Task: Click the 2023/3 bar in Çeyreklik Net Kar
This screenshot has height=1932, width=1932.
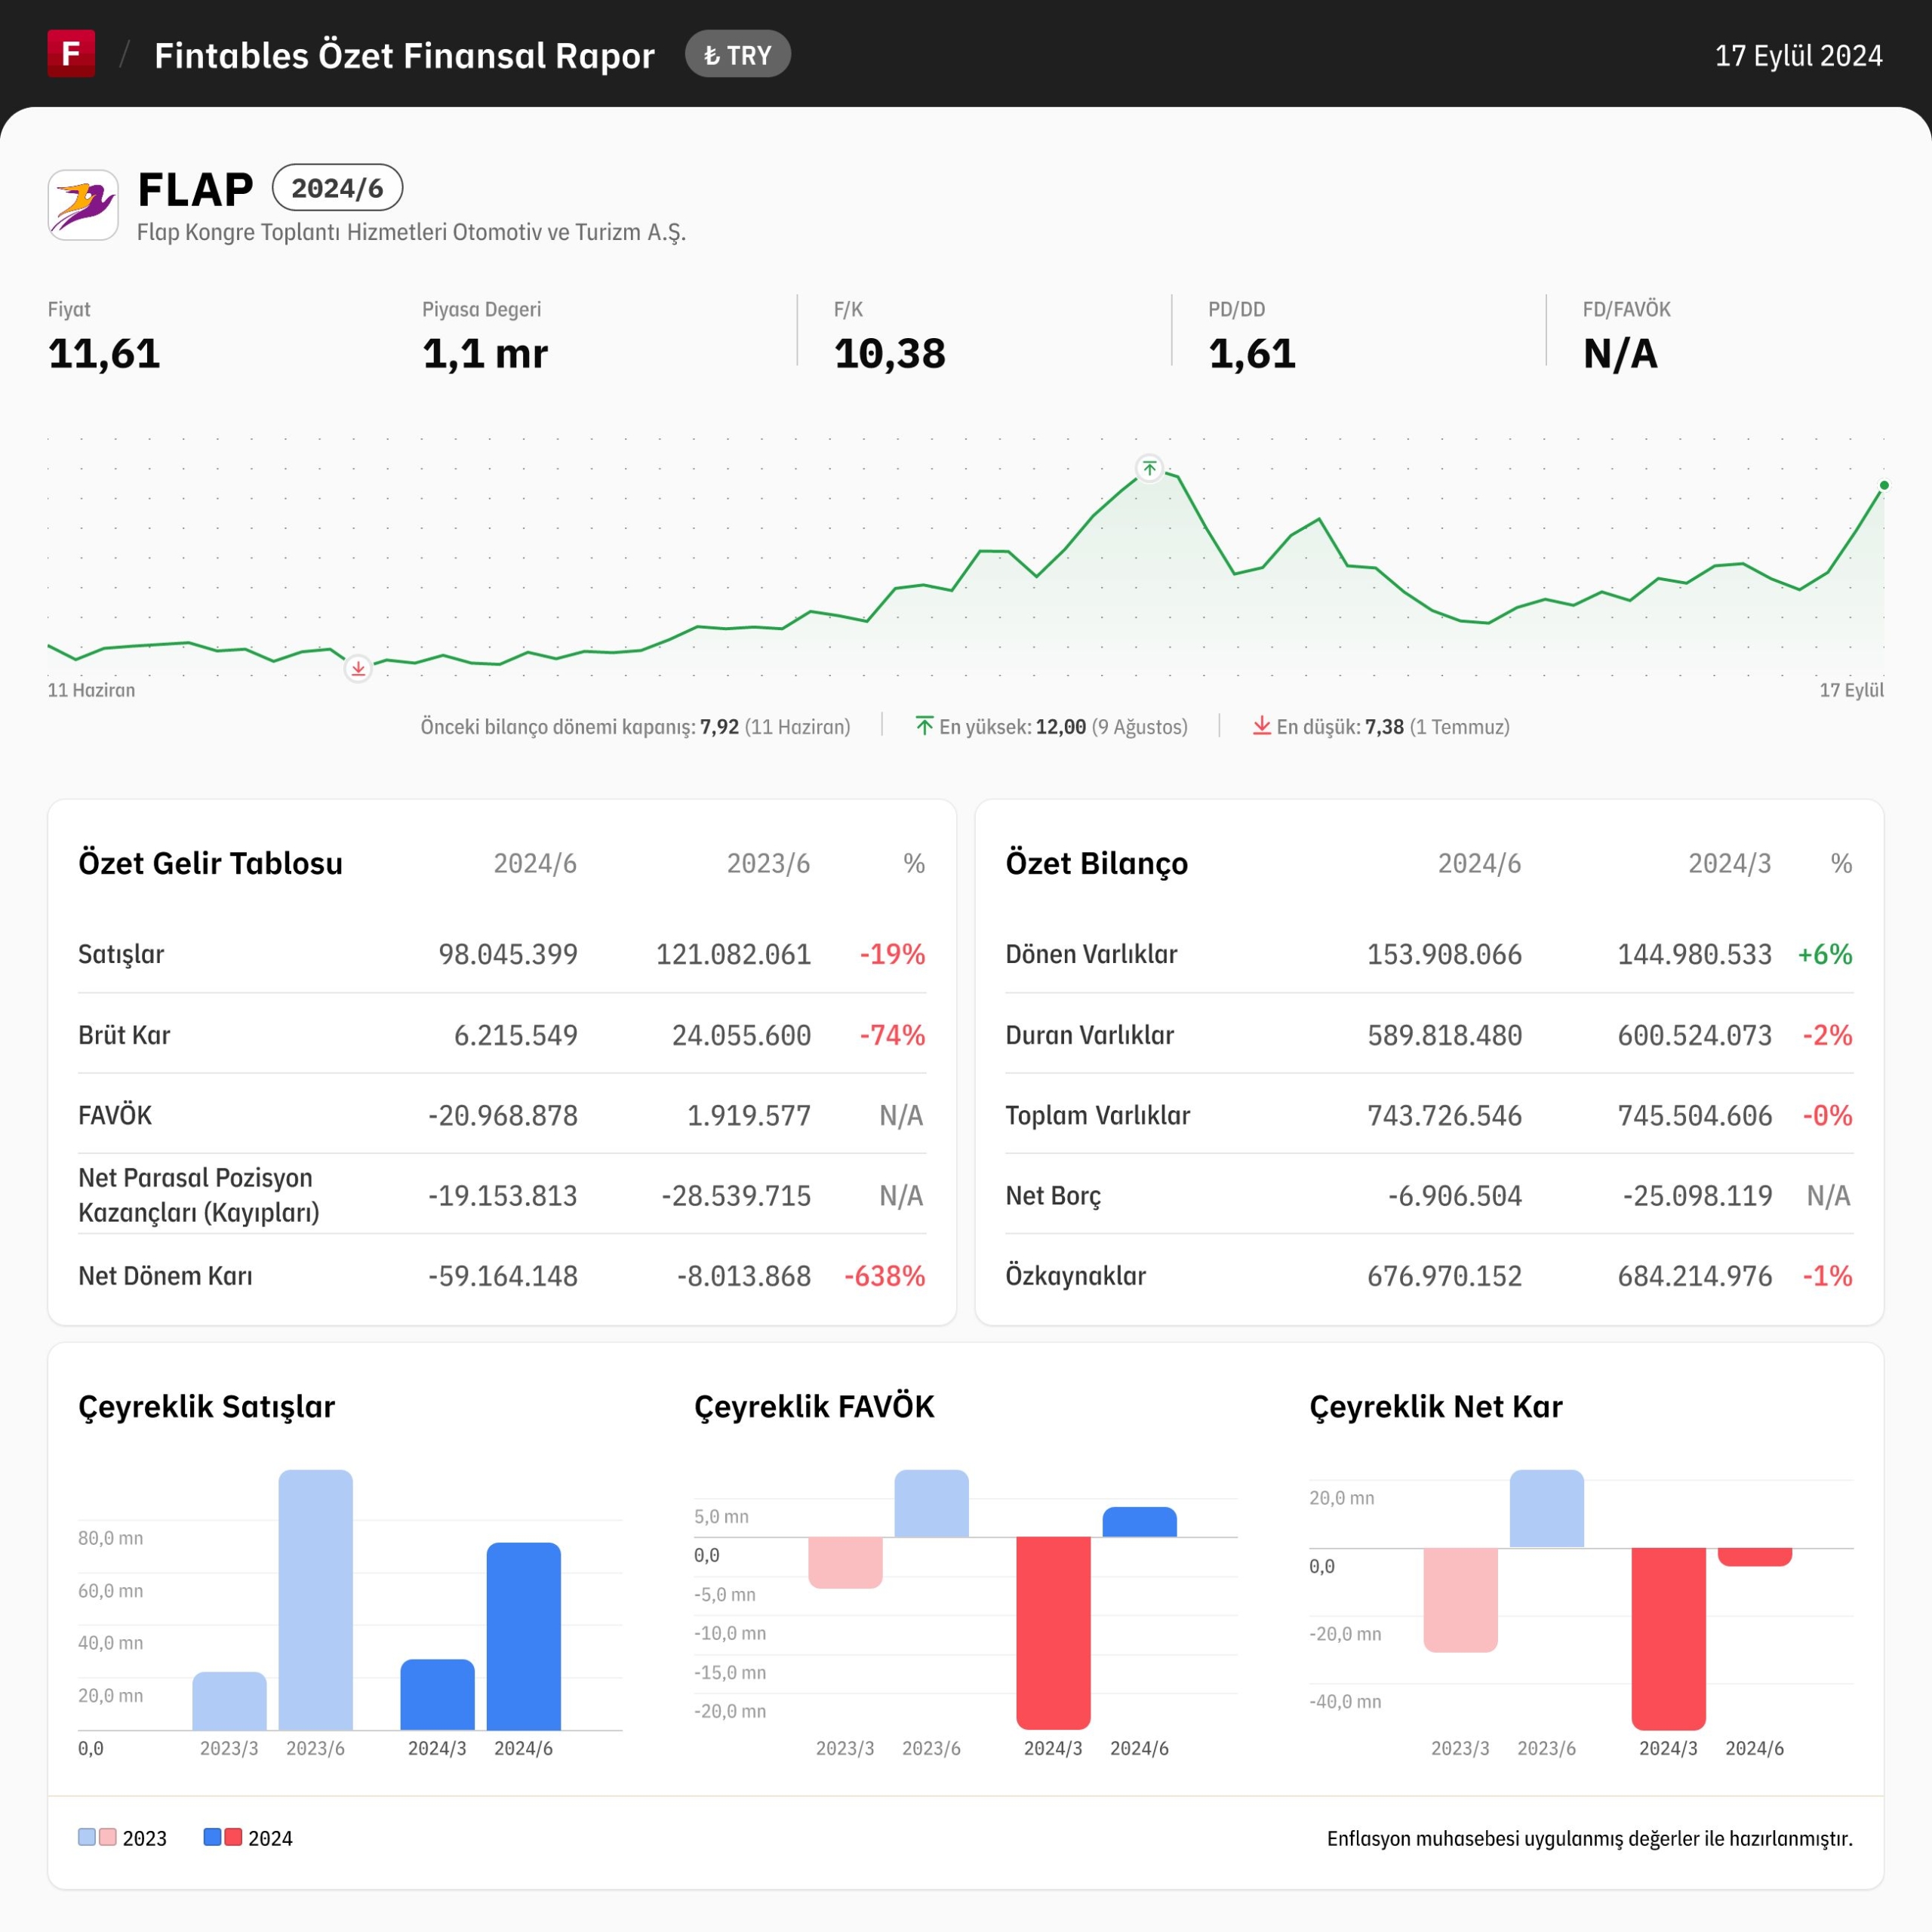Action: pyautogui.click(x=1461, y=1600)
